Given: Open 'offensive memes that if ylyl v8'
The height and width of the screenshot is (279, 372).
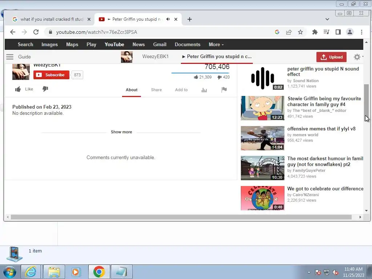Looking at the screenshot, I should 321,129.
